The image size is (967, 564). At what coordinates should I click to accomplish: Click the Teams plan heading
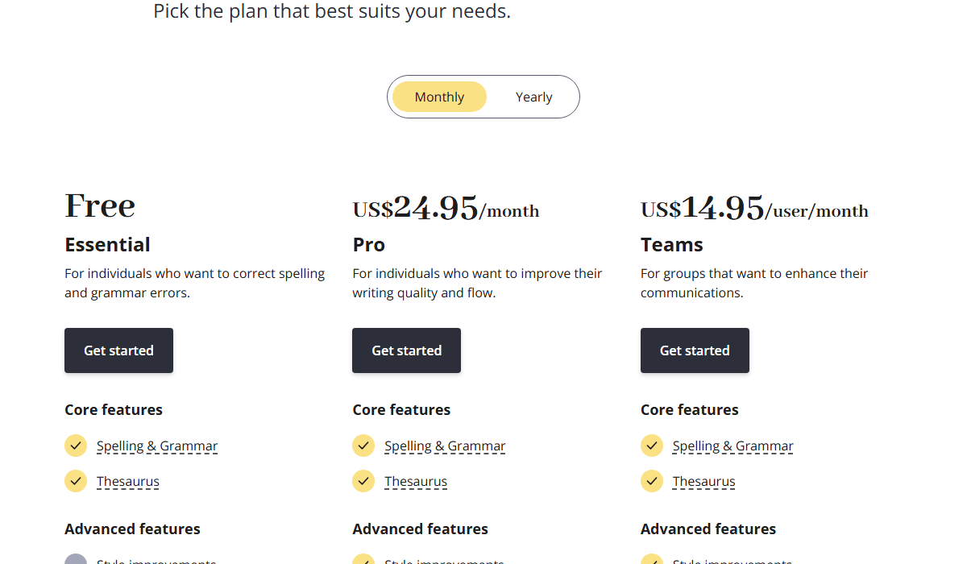[672, 245]
